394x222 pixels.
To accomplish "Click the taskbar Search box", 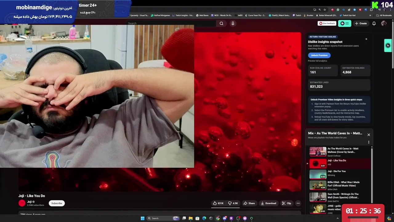I will (x=163, y=218).
